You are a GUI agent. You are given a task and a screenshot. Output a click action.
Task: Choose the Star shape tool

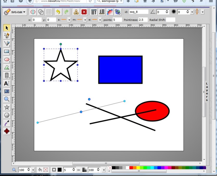pyautogui.click(x=7, y=107)
